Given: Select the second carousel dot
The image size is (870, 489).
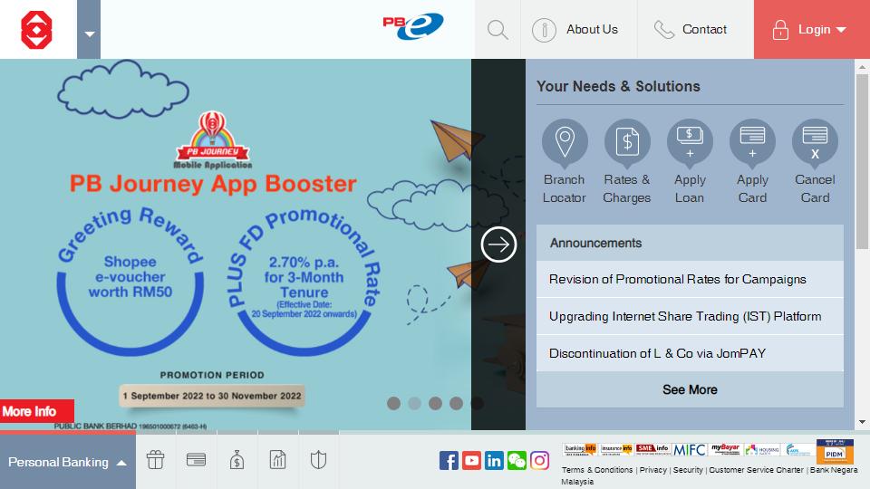Looking at the screenshot, I should coord(414,404).
